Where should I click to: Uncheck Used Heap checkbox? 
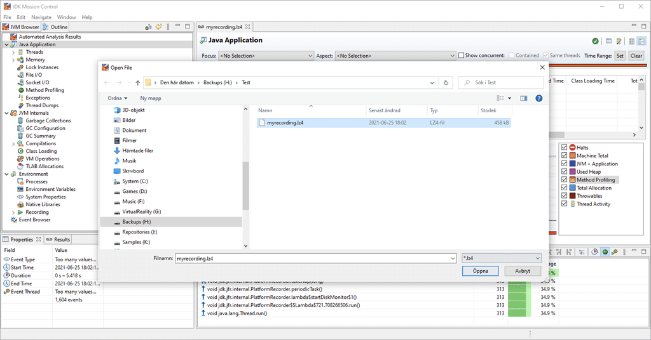pos(564,171)
